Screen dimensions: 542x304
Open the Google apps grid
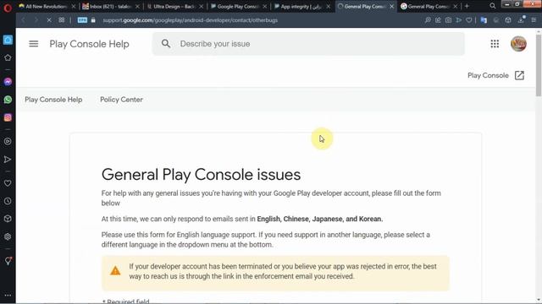[x=495, y=44]
